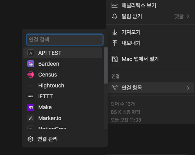This screenshot has width=195, height=155.
Task: Click the import down-arrow icon
Action: 115,32
